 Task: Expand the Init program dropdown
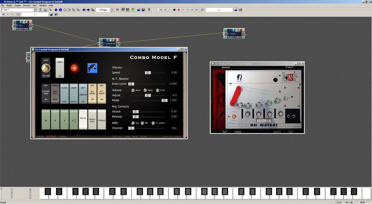coord(35,10)
